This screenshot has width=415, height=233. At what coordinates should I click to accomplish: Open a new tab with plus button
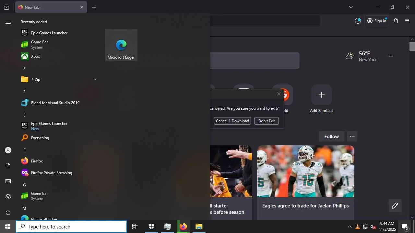point(94,7)
